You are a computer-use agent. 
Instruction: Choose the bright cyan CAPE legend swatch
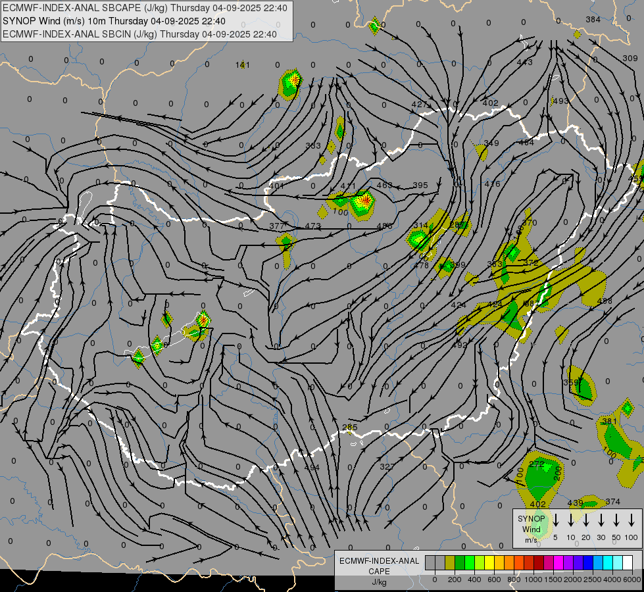608,562
